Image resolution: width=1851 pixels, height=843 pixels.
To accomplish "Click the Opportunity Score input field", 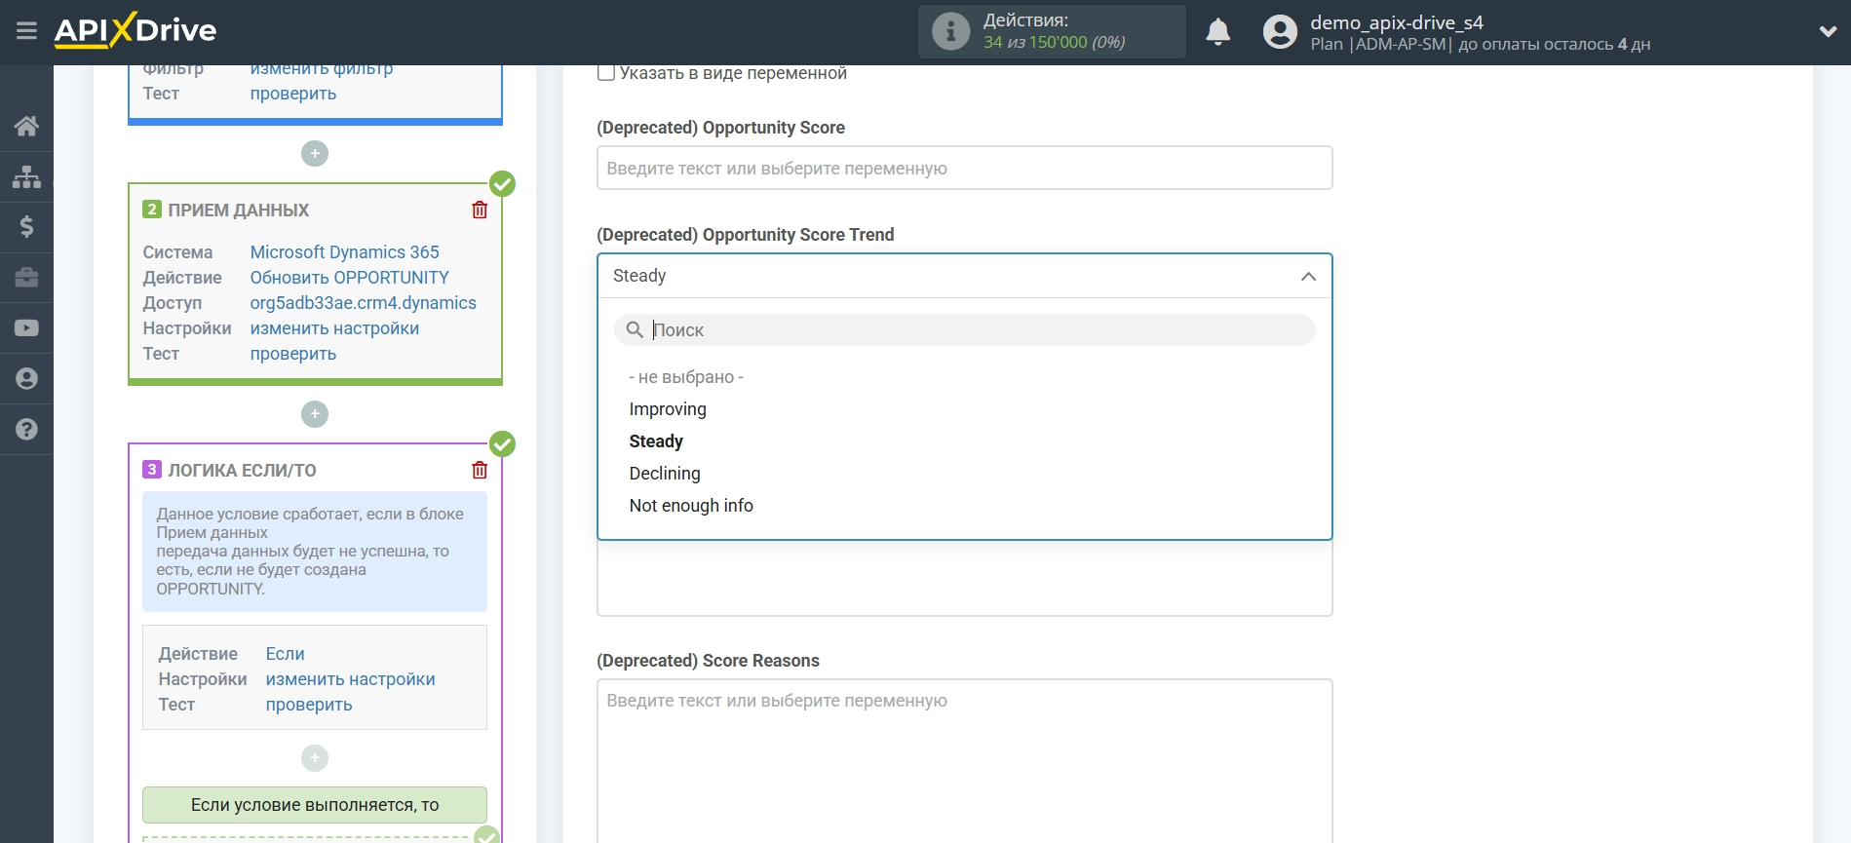I will coord(964,168).
